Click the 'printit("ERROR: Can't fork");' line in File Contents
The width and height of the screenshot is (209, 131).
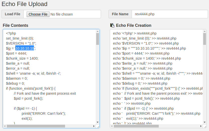(x=44, y=114)
